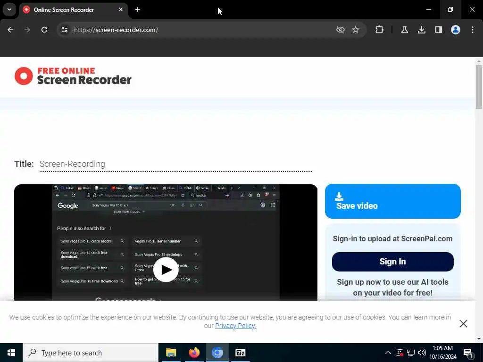Click the network icon in system tray
This screenshot has width=483, height=362.
point(411,353)
